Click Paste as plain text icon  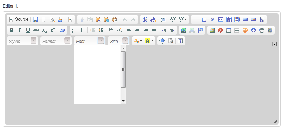pos(106,20)
